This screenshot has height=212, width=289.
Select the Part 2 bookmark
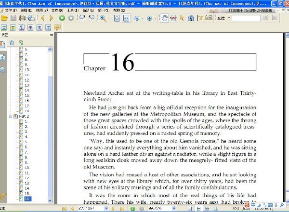click(24, 116)
